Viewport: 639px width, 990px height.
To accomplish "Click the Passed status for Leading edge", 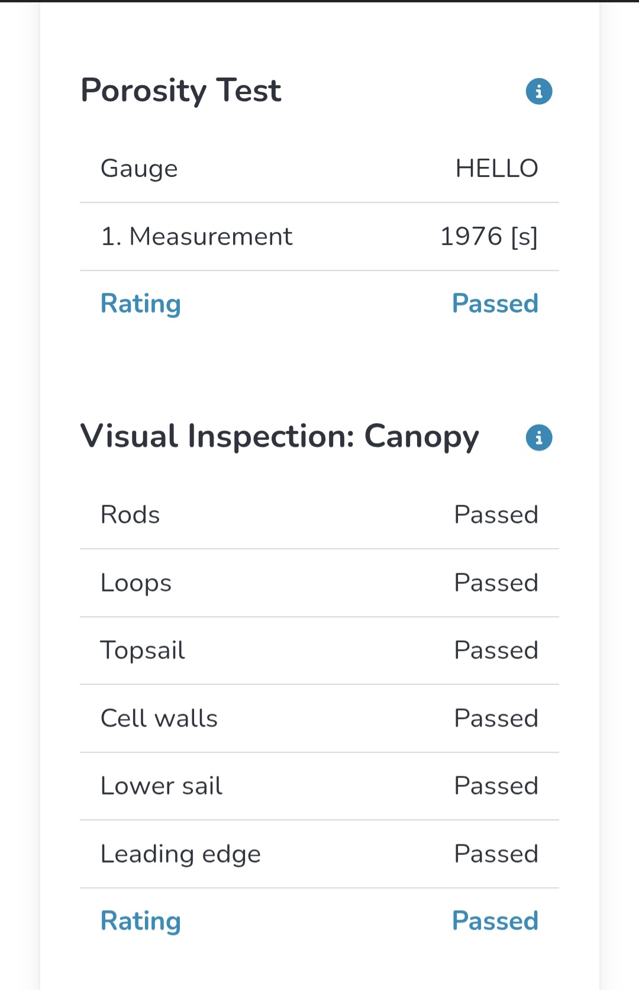I will (496, 854).
